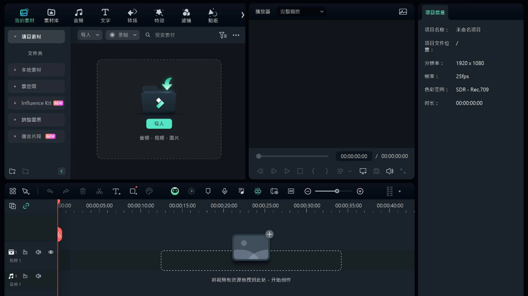Click the scissors split icon in timeline toolbar
This screenshot has height=296, width=528.
coord(99,191)
